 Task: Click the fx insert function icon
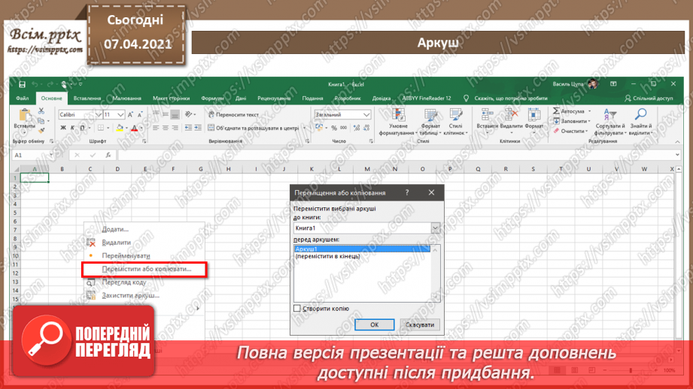pyautogui.click(x=108, y=155)
